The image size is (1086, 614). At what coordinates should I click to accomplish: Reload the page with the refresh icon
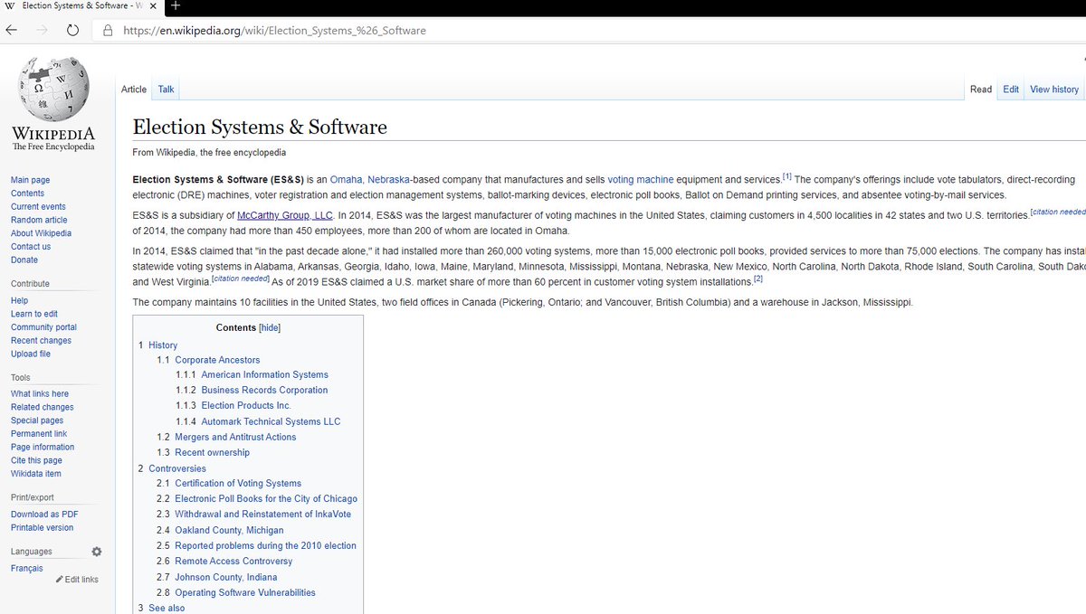(x=72, y=30)
